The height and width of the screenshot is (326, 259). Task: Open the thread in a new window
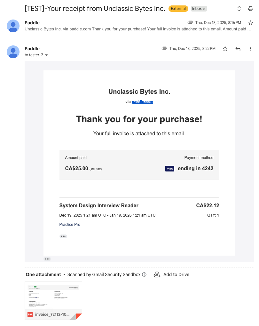(239, 9)
